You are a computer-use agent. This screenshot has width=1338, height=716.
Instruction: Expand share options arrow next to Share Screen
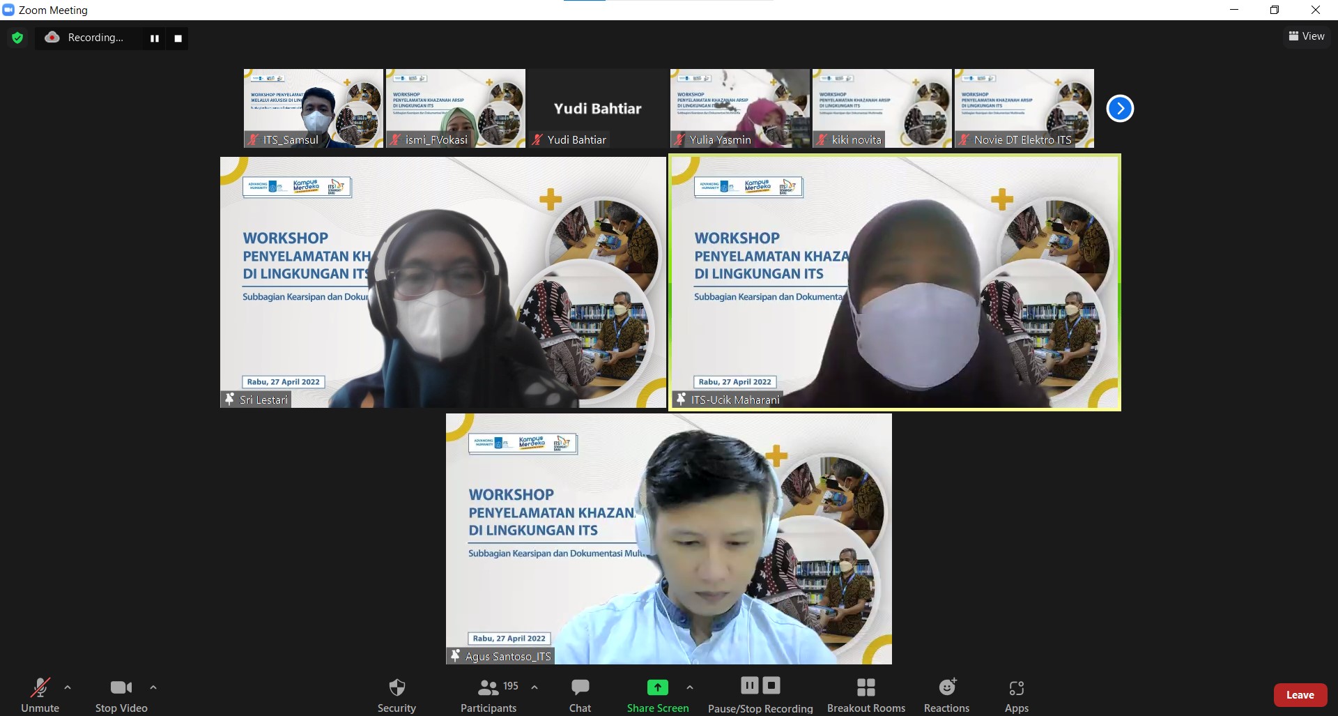(x=690, y=687)
